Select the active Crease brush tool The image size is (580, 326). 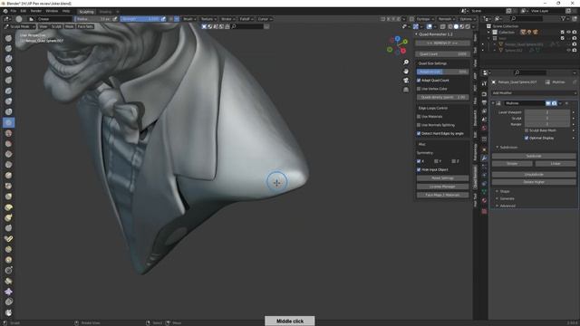click(8, 122)
